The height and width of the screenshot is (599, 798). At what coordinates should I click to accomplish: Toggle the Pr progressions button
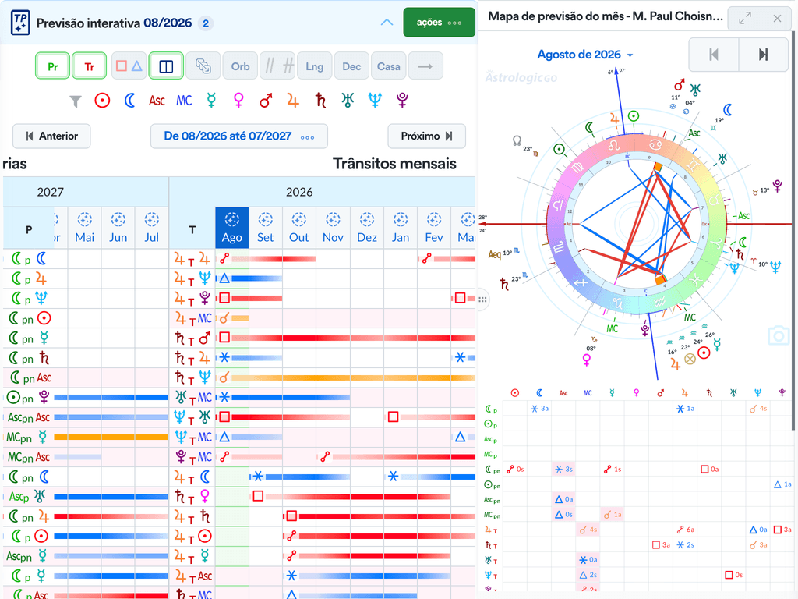53,66
